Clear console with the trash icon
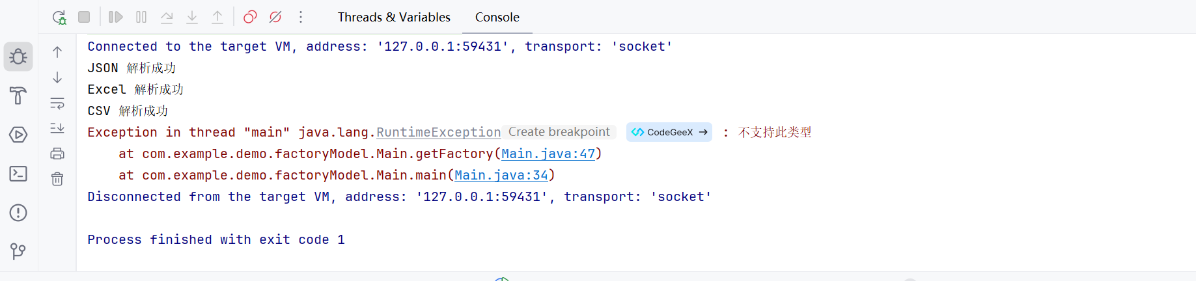 [x=57, y=179]
